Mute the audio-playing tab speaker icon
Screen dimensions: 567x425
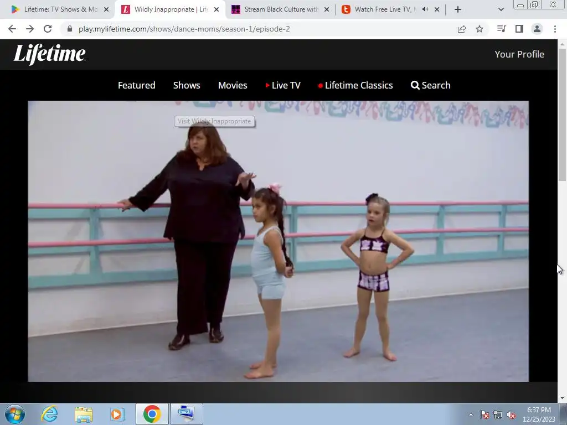tap(425, 9)
